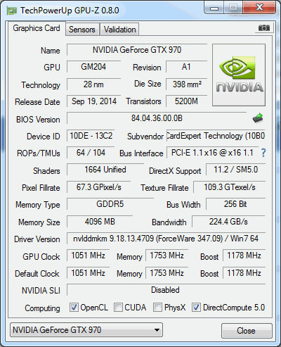Close the window with the red X
Viewport: 281px width, 347px height.
point(259,8)
